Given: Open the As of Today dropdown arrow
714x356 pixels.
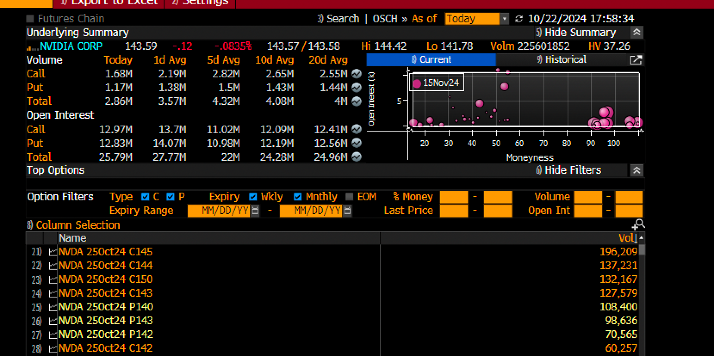Looking at the screenshot, I should click(504, 19).
